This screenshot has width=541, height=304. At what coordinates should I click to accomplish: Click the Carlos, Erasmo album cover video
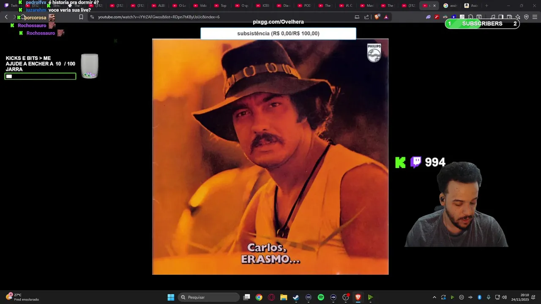point(270,157)
